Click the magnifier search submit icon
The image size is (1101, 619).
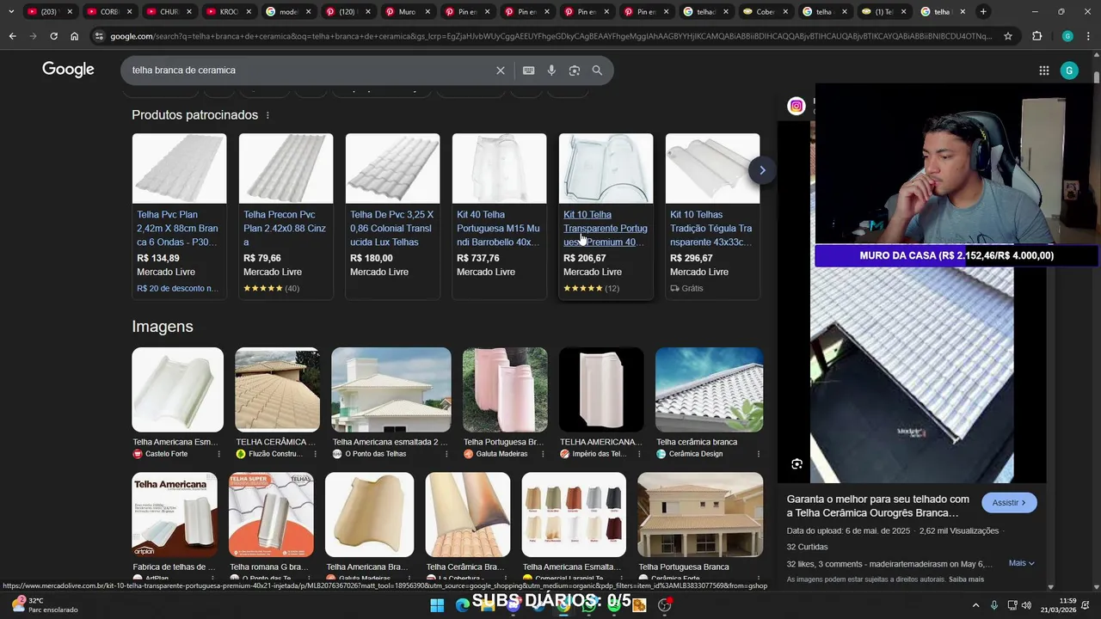[x=597, y=70]
